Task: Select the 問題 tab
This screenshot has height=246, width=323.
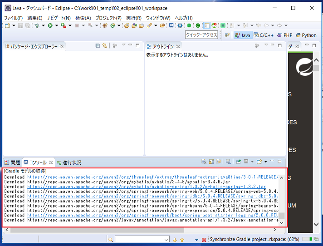Action: pos(12,162)
